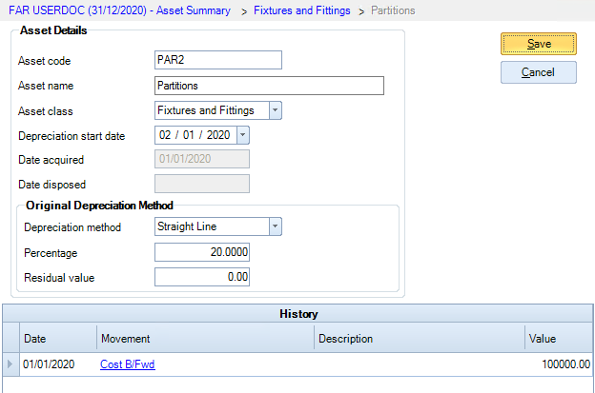
Task: Sort by the Description column header
Action: 420,338
